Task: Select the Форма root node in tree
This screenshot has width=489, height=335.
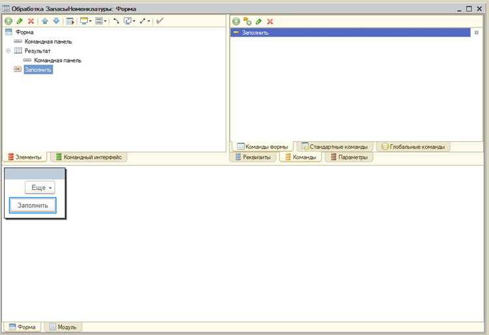Action: (24, 32)
